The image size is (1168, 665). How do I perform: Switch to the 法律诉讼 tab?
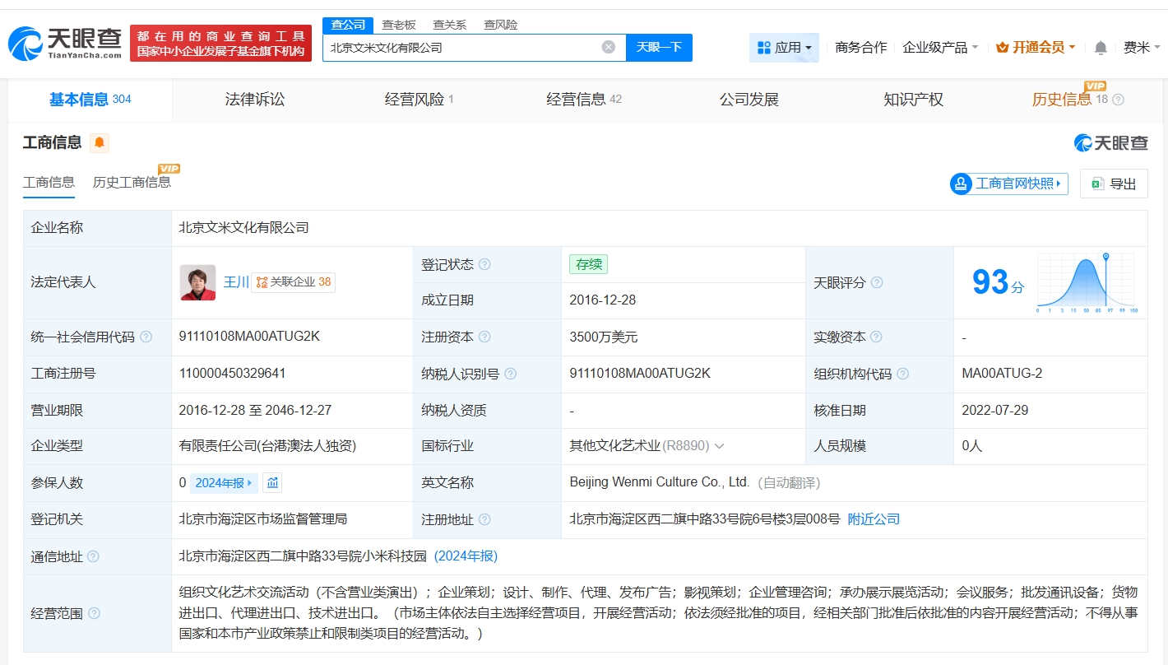pos(255,100)
